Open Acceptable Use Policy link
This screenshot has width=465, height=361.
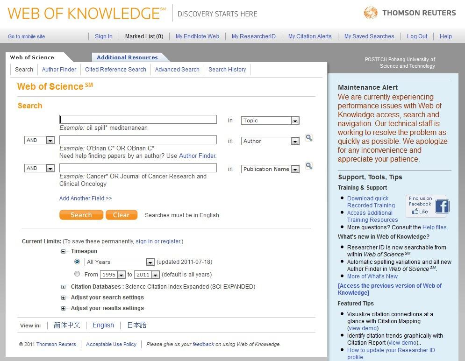pos(111,344)
